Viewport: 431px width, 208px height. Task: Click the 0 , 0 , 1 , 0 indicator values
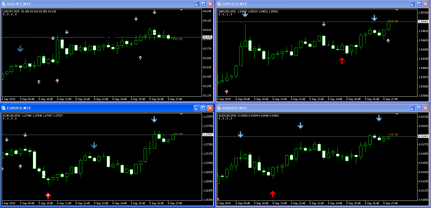click(226, 14)
